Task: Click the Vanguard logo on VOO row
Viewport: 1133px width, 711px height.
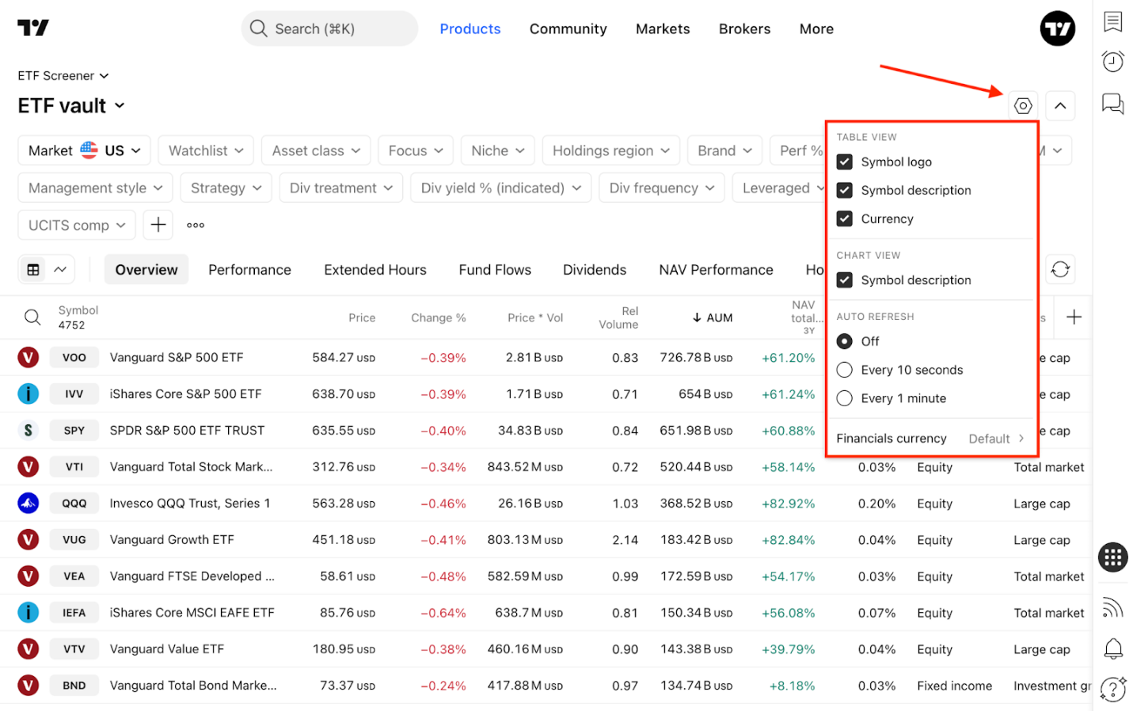Action: click(29, 358)
